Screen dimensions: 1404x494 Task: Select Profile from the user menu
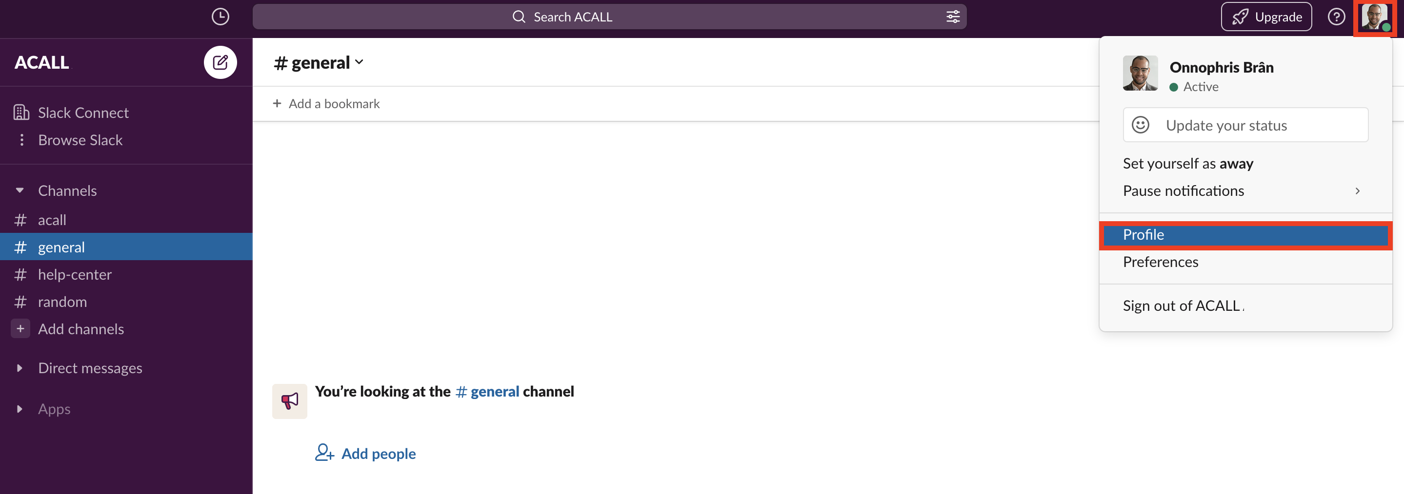tap(1245, 234)
